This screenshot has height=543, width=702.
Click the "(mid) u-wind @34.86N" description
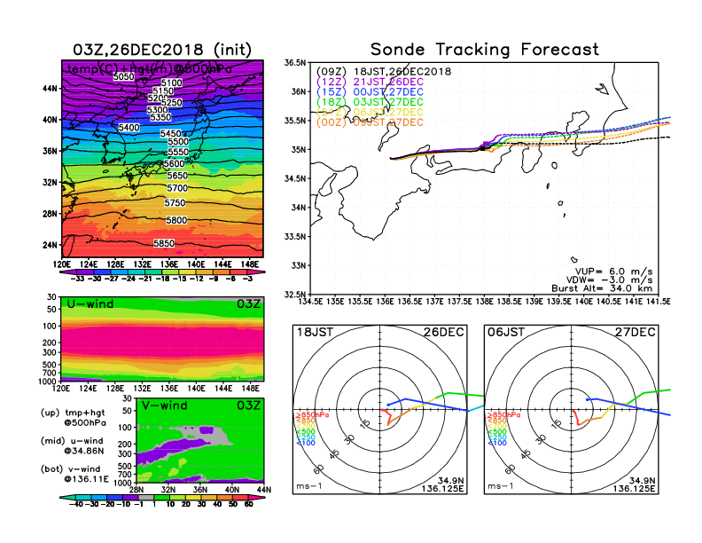tap(73, 445)
